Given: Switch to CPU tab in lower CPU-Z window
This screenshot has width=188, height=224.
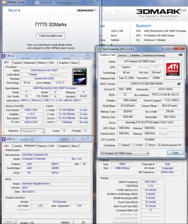Looking at the screenshot, I should coord(6,146).
